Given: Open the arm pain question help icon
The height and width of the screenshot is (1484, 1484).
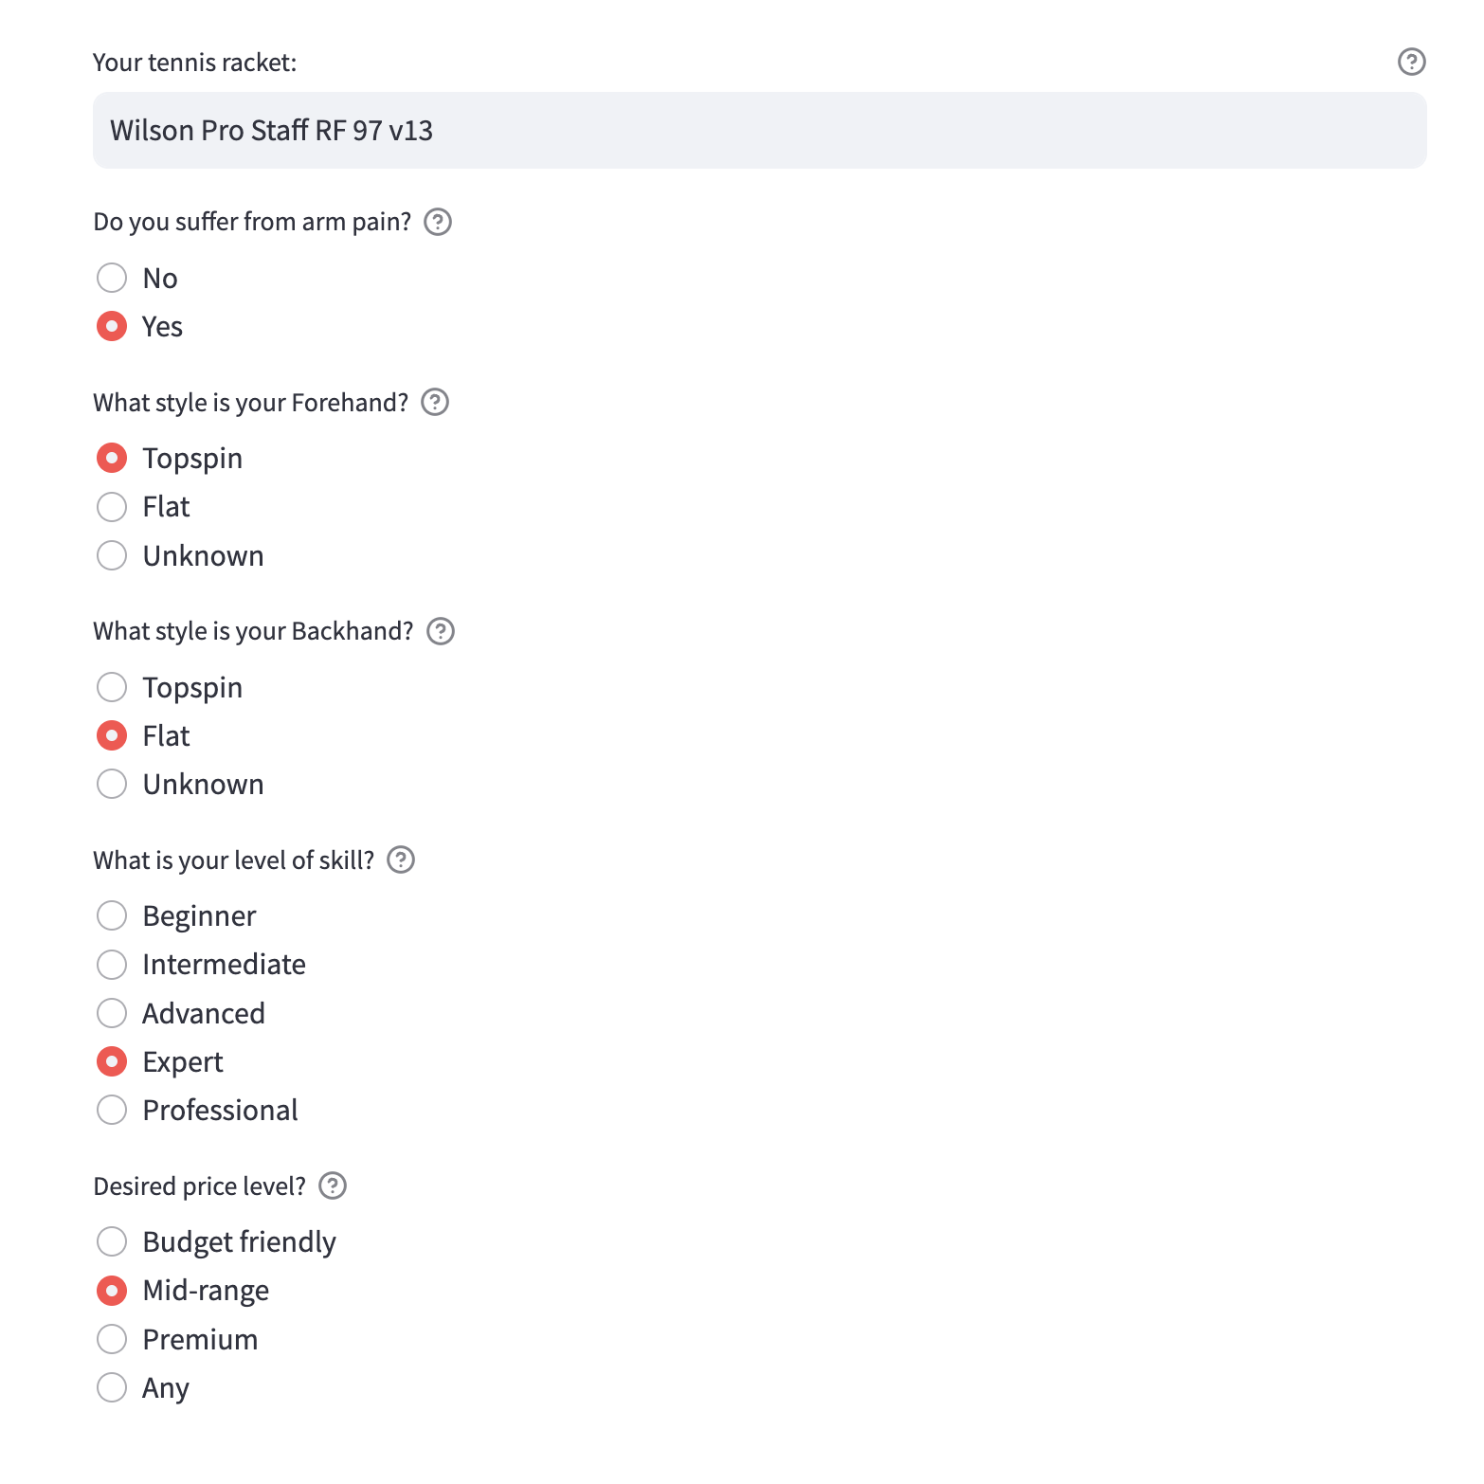Looking at the screenshot, I should pos(437,222).
